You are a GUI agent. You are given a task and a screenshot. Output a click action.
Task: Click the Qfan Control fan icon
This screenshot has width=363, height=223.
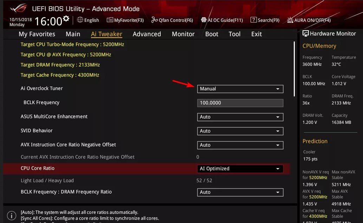coord(154,20)
